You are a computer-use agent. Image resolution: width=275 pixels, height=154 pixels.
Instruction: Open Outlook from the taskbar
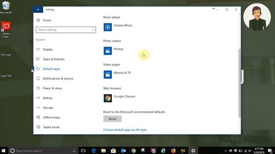pos(123,151)
